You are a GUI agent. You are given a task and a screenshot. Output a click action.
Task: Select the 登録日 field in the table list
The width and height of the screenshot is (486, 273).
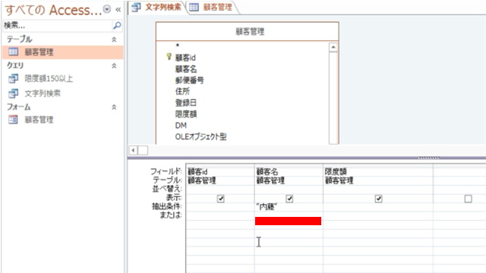pyautogui.click(x=186, y=102)
